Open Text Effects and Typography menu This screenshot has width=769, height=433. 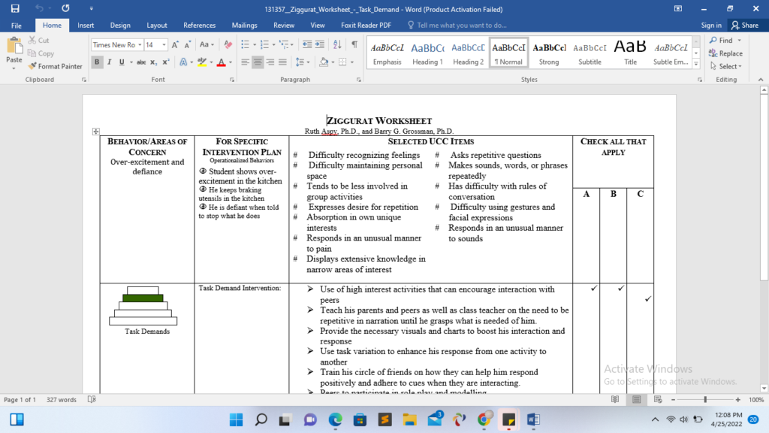click(184, 62)
